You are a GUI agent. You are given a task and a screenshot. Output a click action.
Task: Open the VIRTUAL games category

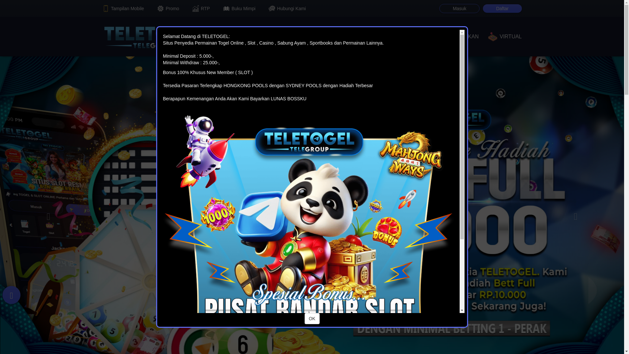(505, 37)
